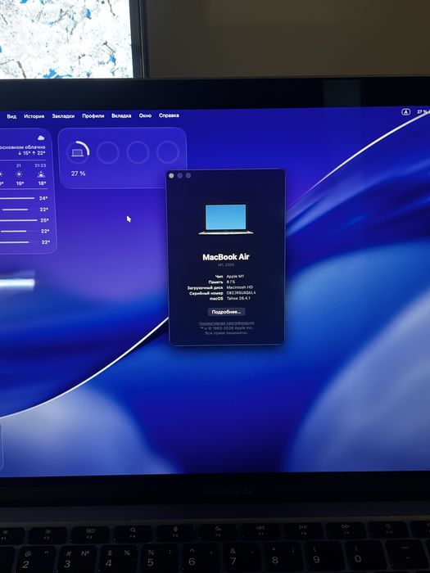Open the Закладки menu

coord(63,116)
